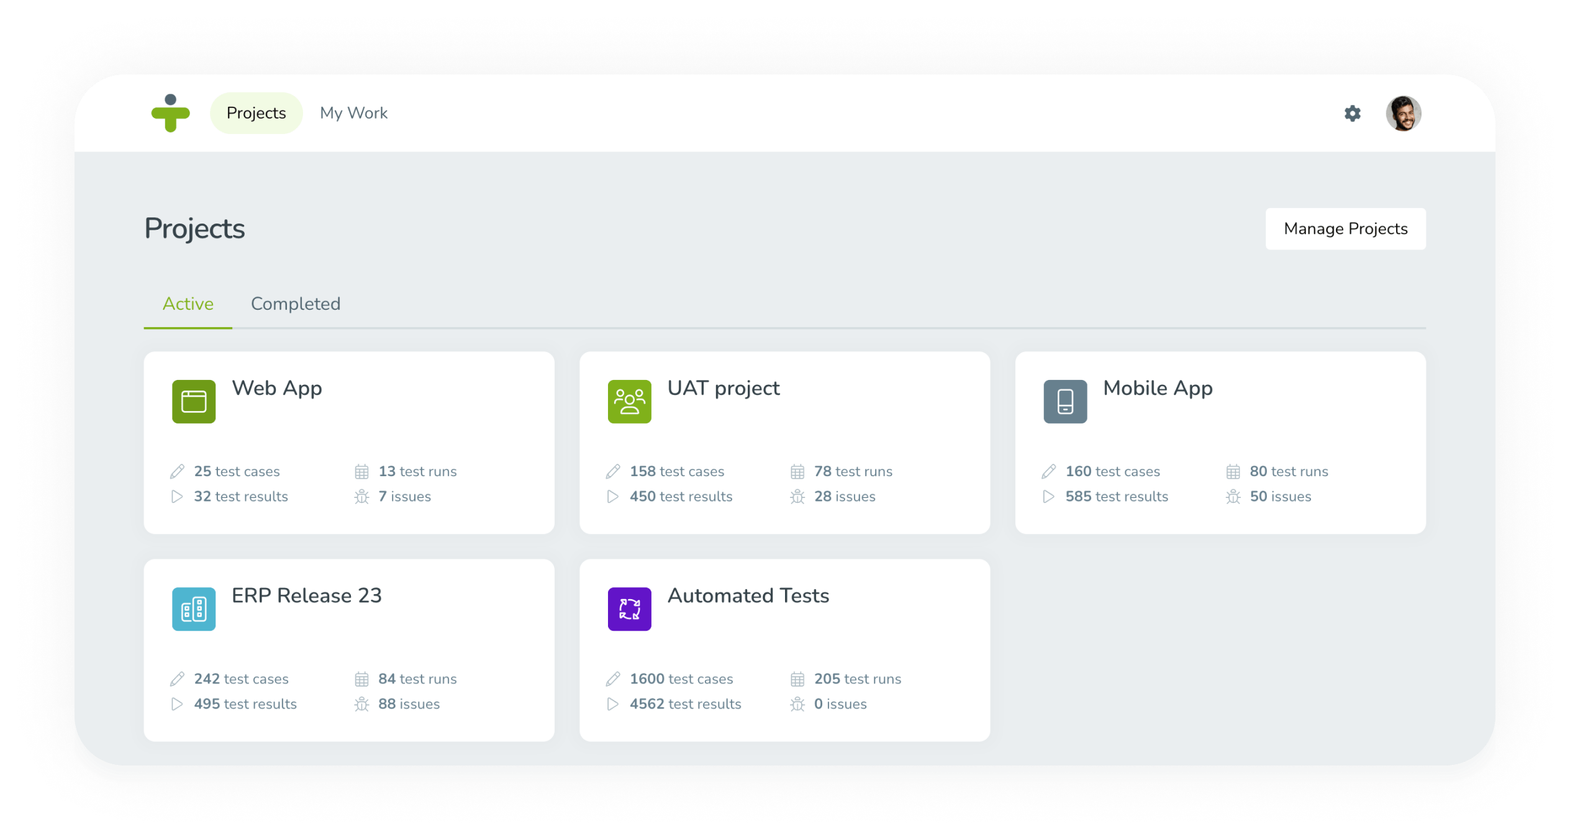Screen dimensions: 1570x840
Task: Click the Mobile App phone icon
Action: (x=1064, y=402)
